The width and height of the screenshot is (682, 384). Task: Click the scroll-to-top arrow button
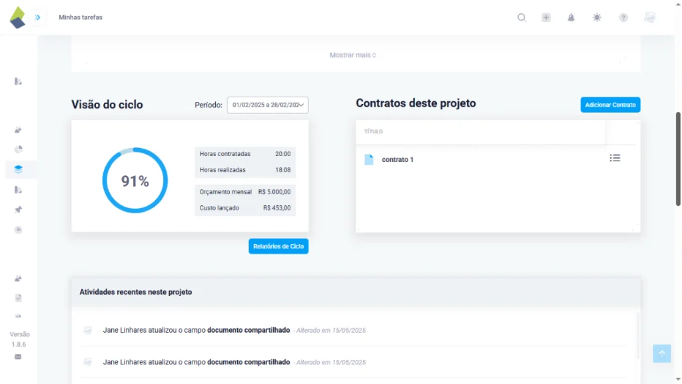[x=661, y=353]
